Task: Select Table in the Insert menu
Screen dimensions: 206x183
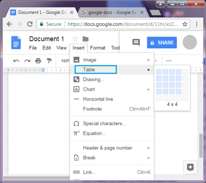Action: [112, 70]
